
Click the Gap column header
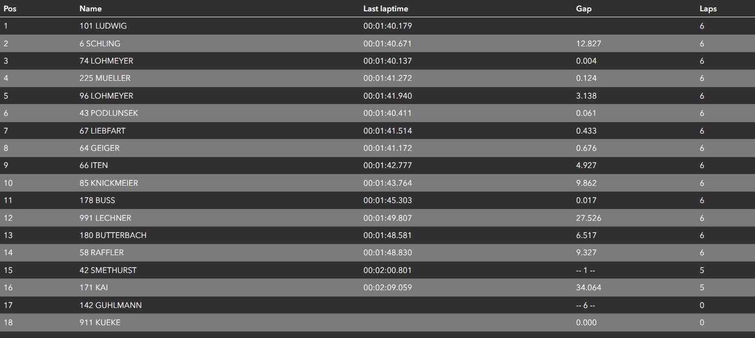583,8
